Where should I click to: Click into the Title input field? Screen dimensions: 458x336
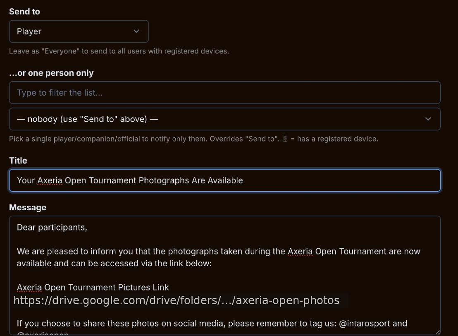pos(224,180)
